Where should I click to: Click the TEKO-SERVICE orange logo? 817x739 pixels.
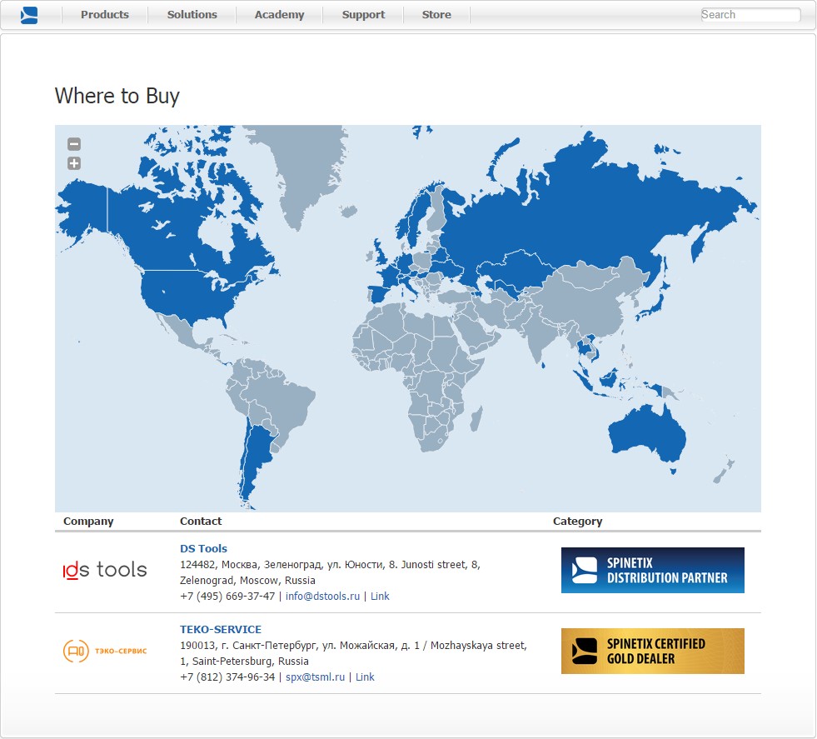105,651
